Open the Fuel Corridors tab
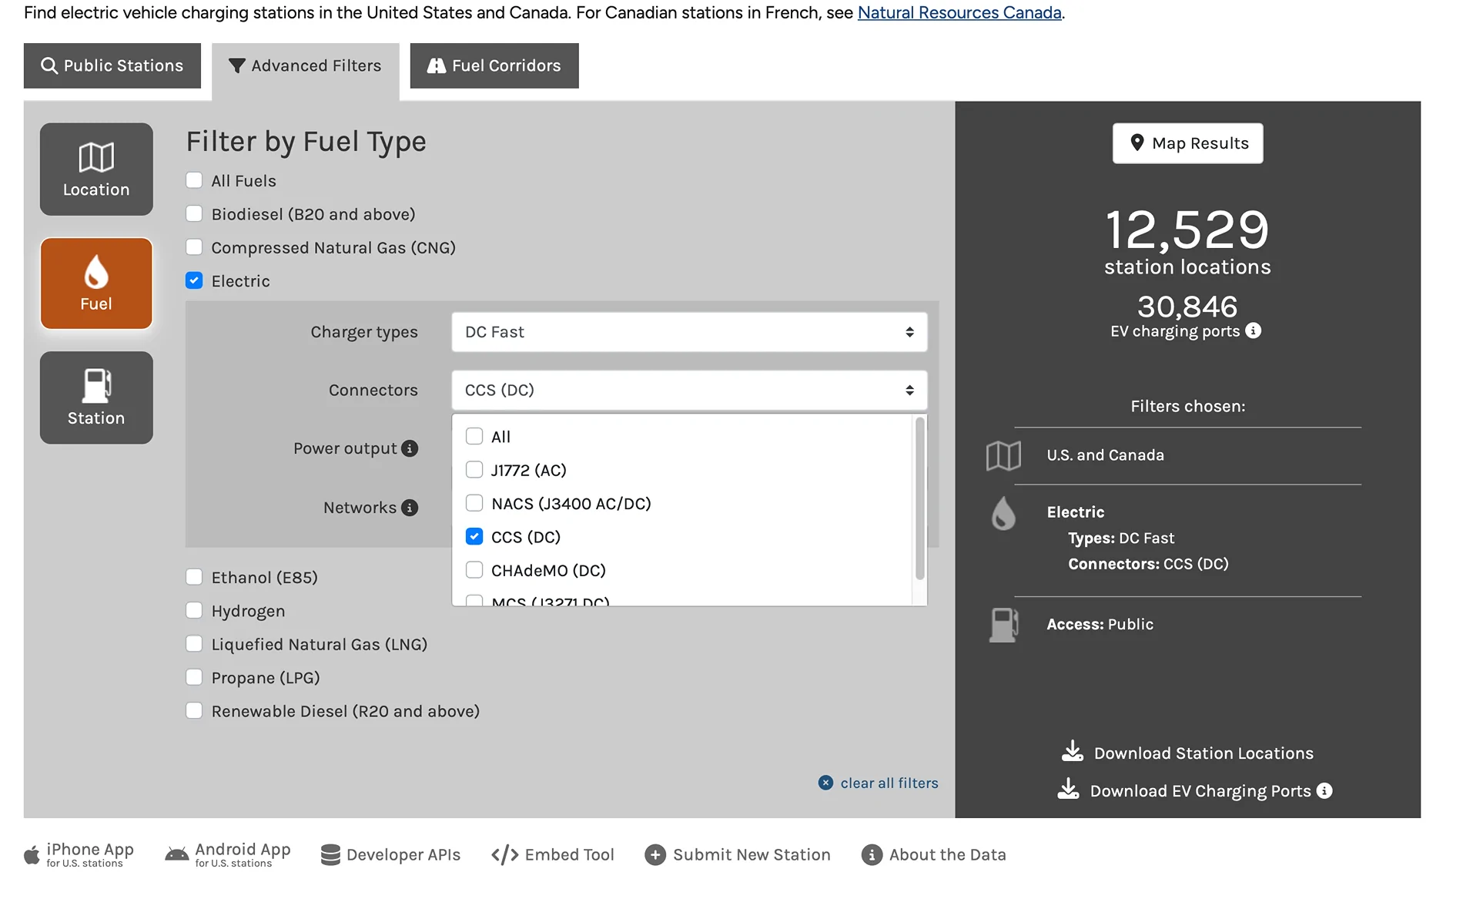The height and width of the screenshot is (899, 1463). coord(494,65)
